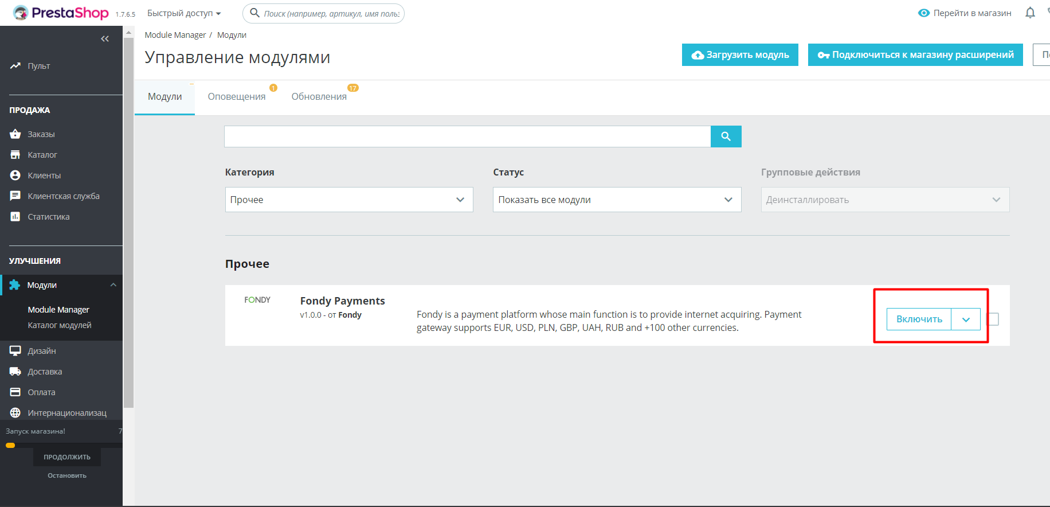Image resolution: width=1050 pixels, height=507 pixels.
Task: Click the Статистика chart icon
Action: coord(15,217)
